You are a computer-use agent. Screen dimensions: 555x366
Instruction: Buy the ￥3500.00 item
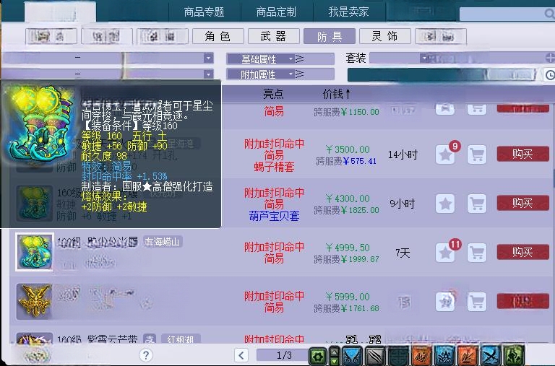[522, 154]
